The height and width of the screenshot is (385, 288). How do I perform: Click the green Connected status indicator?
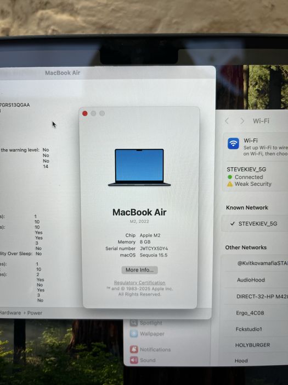[x=230, y=177]
